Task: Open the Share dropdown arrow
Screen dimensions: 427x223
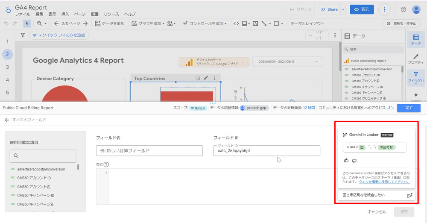Action: [x=343, y=9]
